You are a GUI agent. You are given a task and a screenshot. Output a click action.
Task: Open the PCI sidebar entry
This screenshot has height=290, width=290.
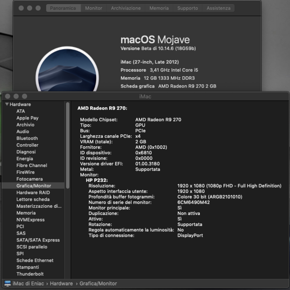point(20,226)
